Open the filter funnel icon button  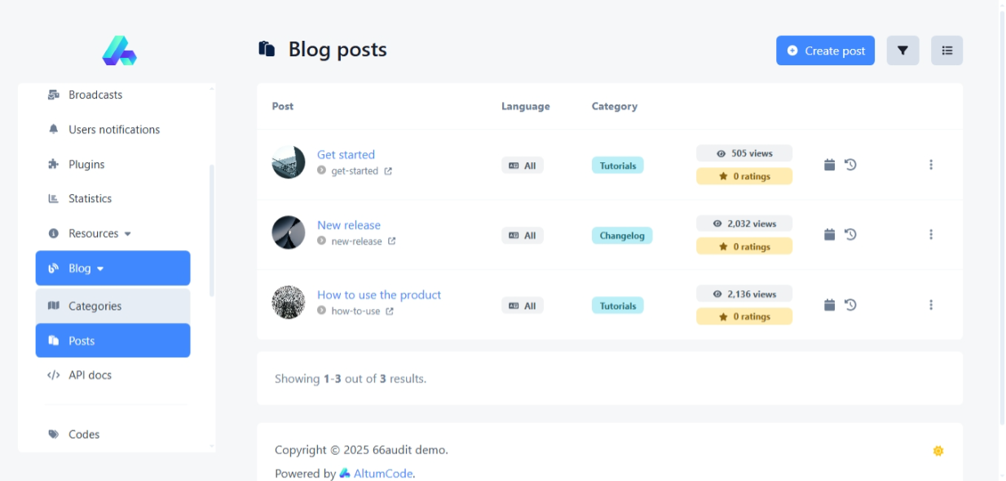(x=902, y=51)
